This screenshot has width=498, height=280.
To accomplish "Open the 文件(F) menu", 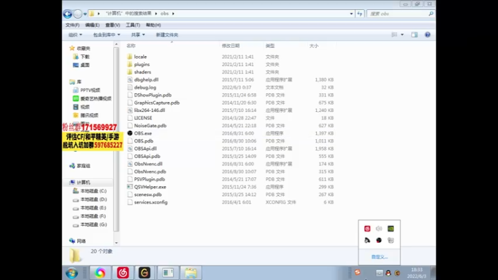I will click(x=72, y=25).
